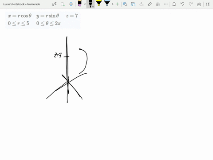Select the yellow highlighter
This screenshot has height=160, width=213.
tap(99, 3)
